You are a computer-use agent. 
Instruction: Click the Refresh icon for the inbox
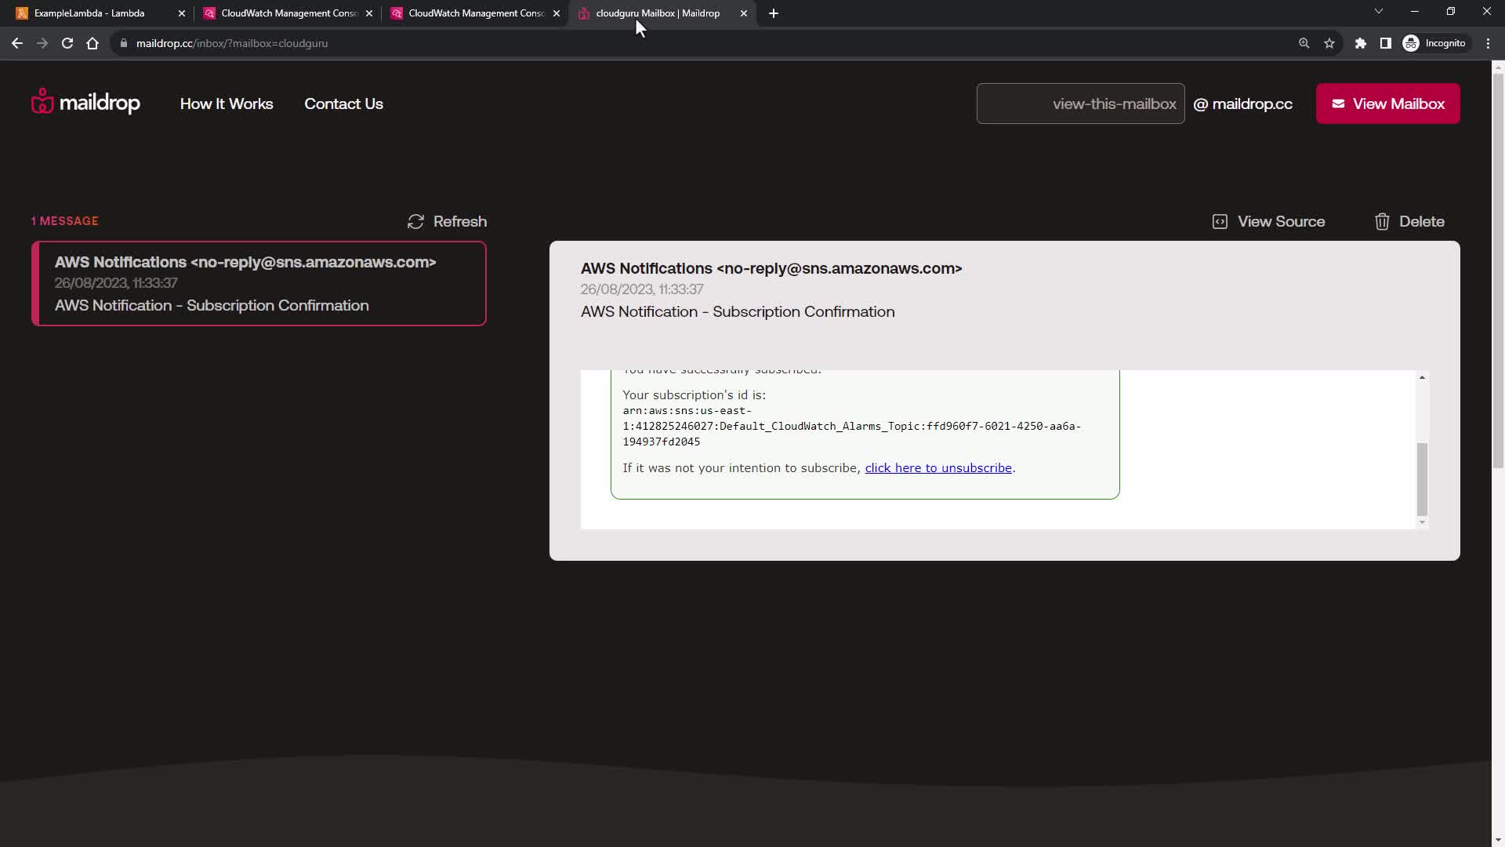pos(415,222)
